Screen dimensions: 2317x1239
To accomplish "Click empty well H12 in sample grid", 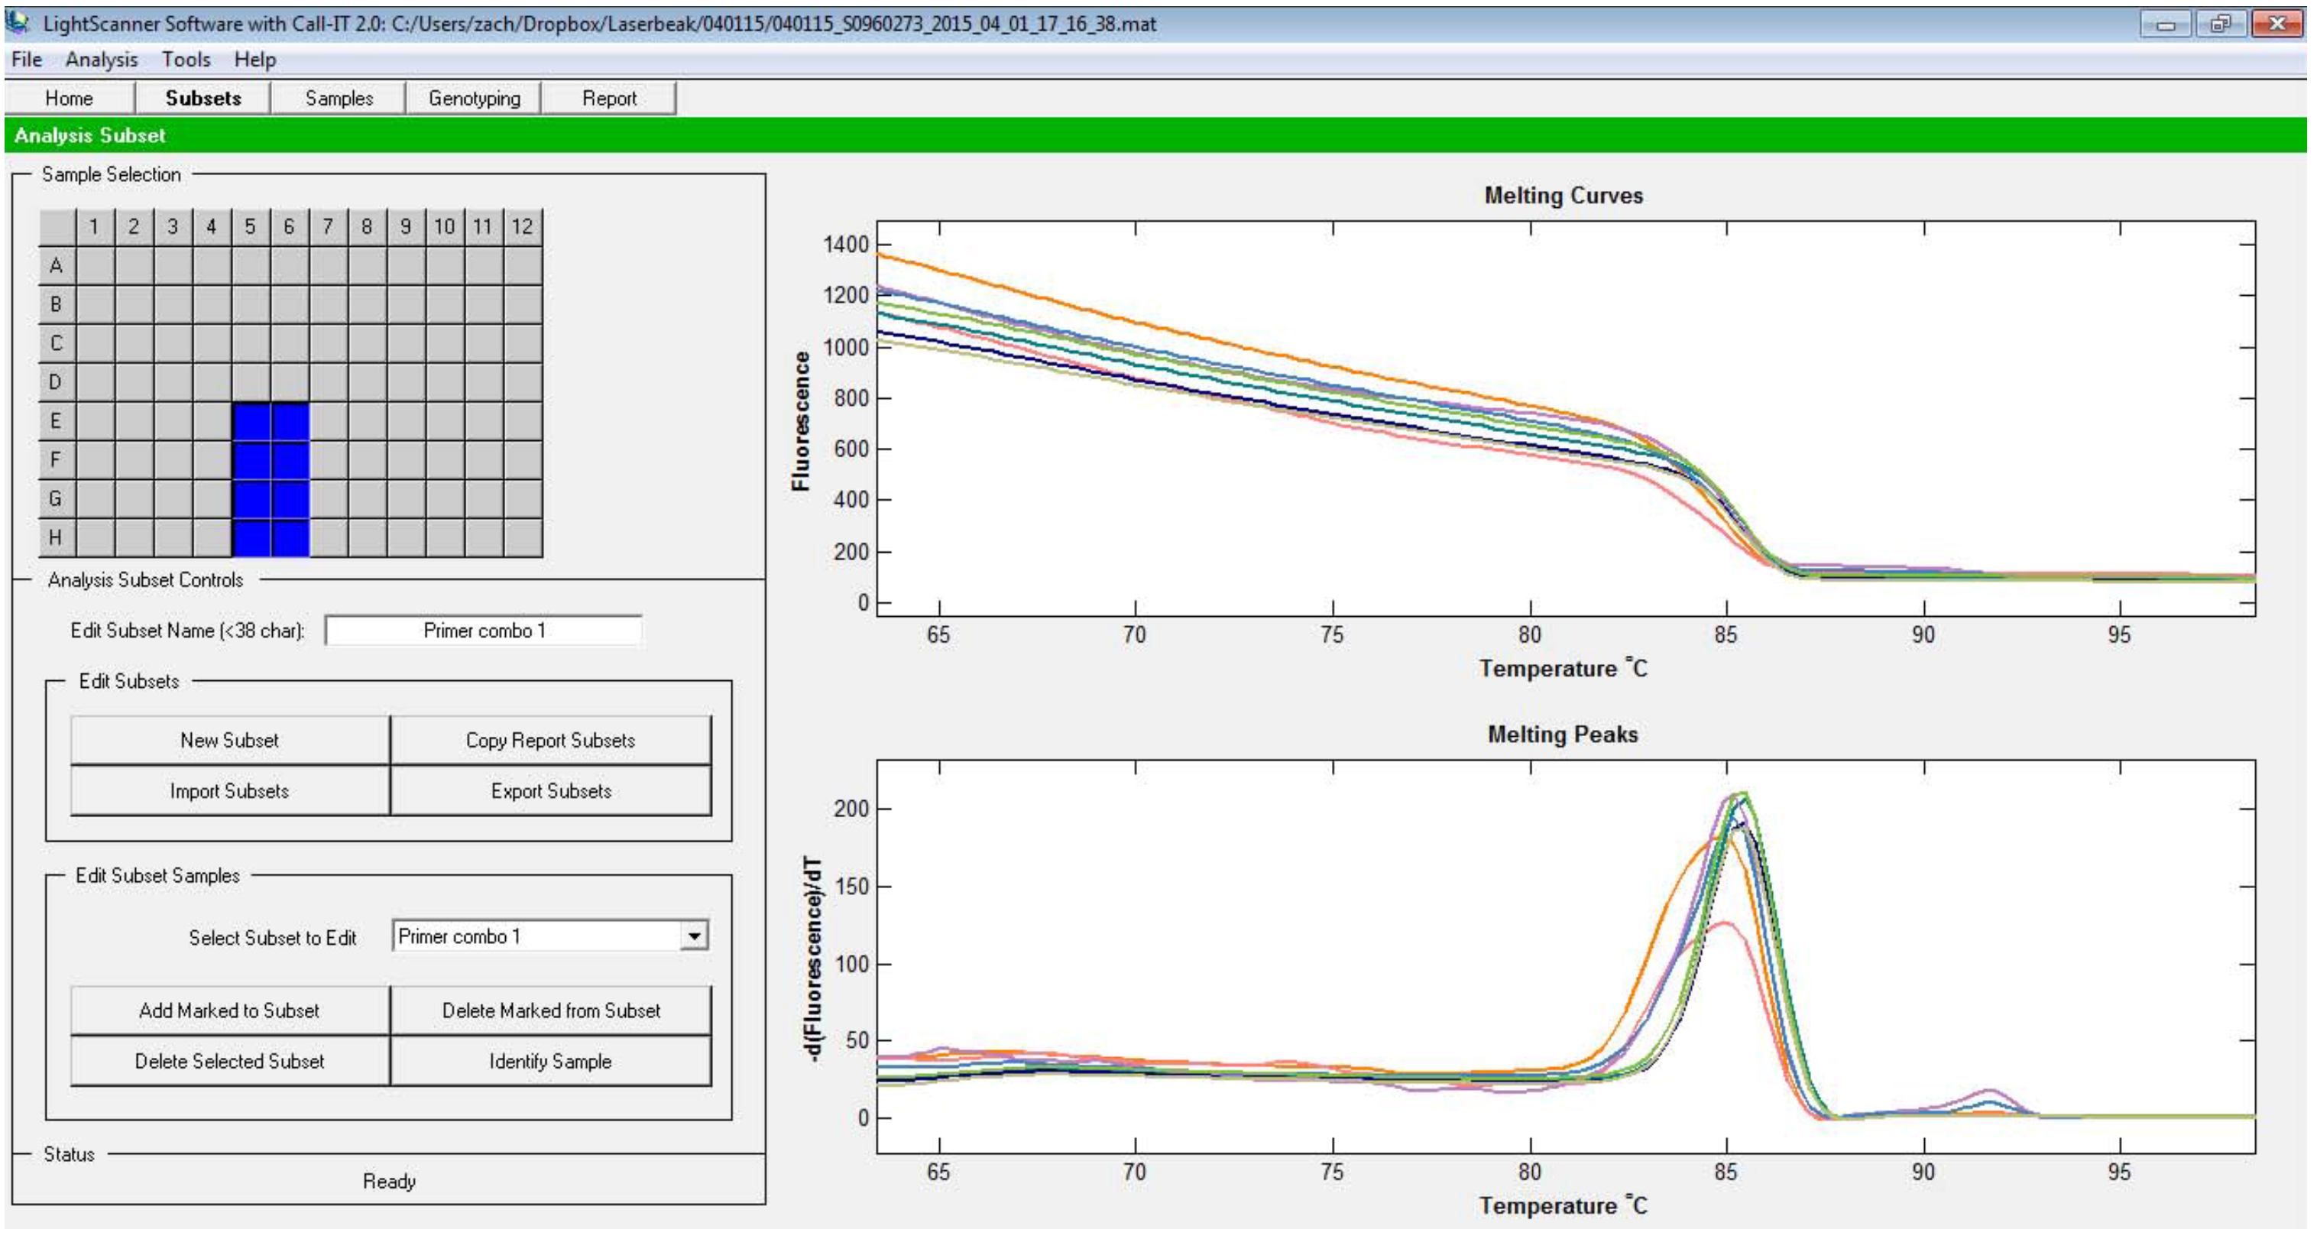I will (523, 537).
